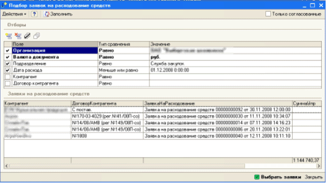Uncheck the Подразделение filter checkbox
Screen dimensions: 326x183
pos(8,63)
